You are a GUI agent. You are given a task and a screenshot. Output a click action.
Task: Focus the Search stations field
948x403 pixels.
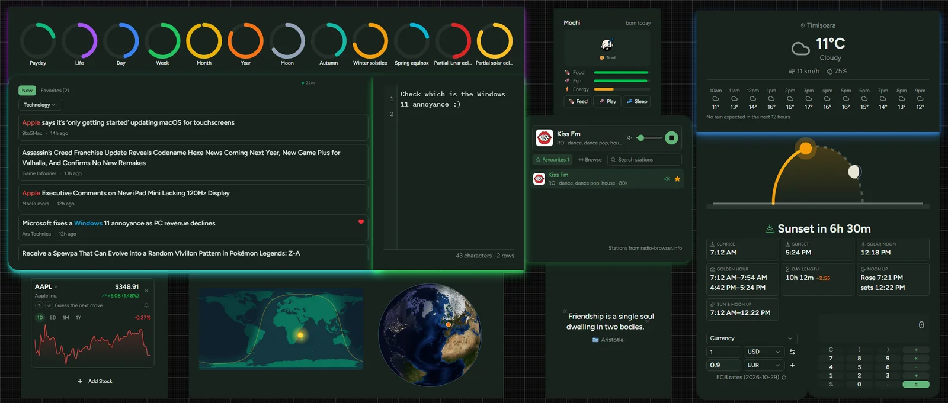click(645, 160)
